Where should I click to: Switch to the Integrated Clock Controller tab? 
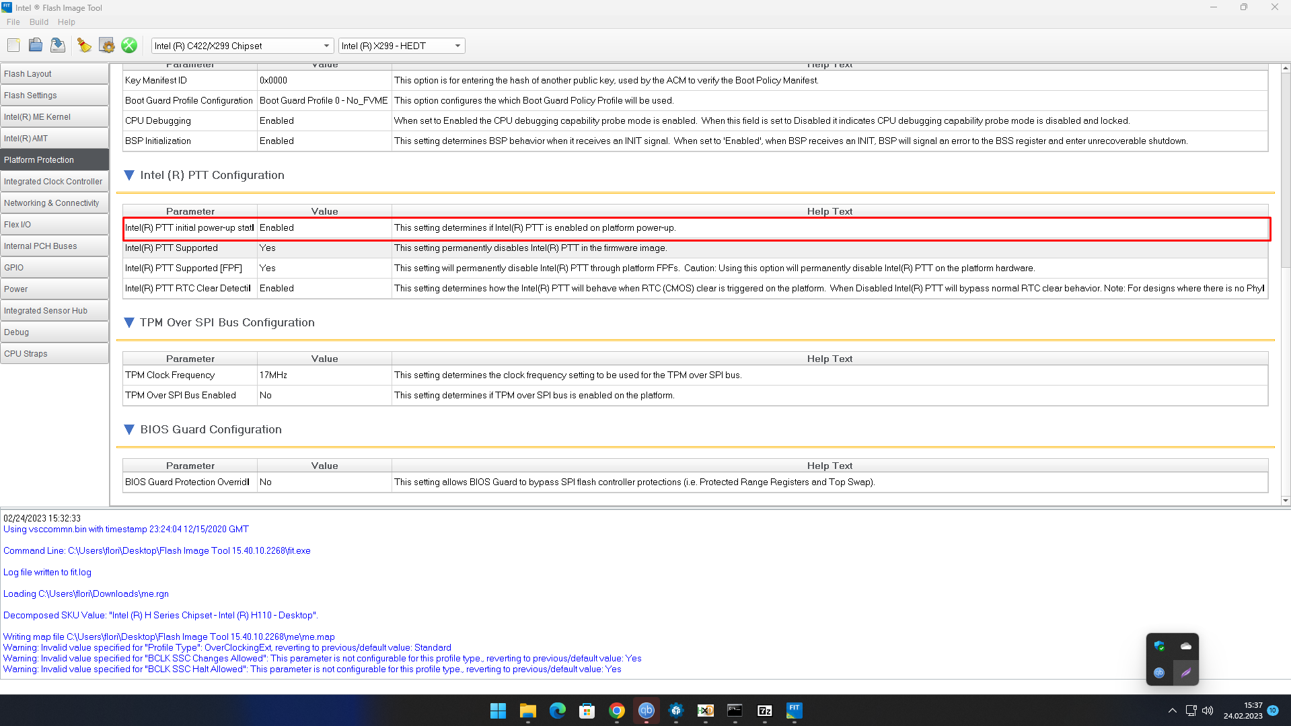54,182
